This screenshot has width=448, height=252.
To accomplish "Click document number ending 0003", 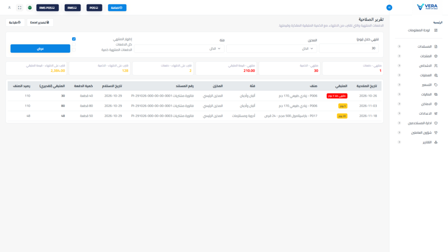I will pyautogui.click(x=162, y=116).
